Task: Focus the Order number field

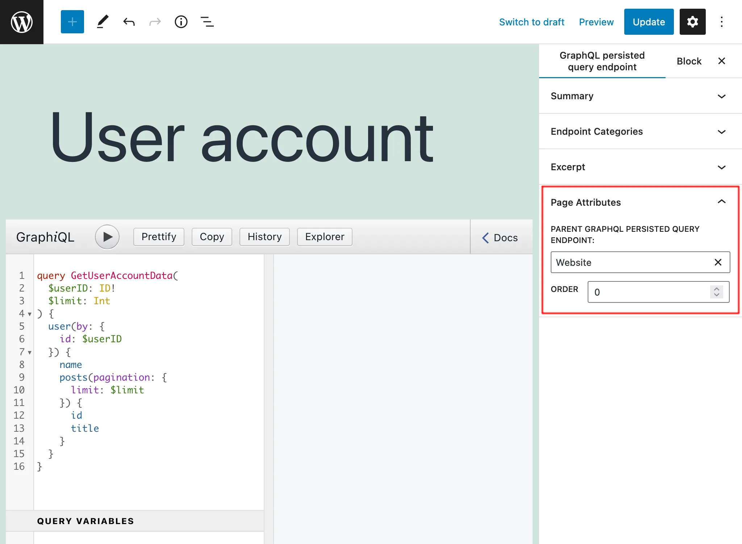Action: click(658, 292)
